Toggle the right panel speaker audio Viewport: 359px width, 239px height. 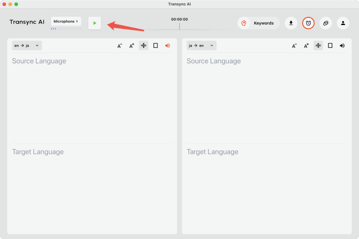click(x=342, y=46)
